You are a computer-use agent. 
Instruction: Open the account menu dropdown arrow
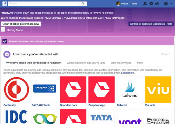[171, 4]
